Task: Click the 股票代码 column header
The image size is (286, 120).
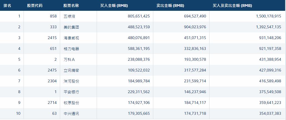Action: point(35,6)
